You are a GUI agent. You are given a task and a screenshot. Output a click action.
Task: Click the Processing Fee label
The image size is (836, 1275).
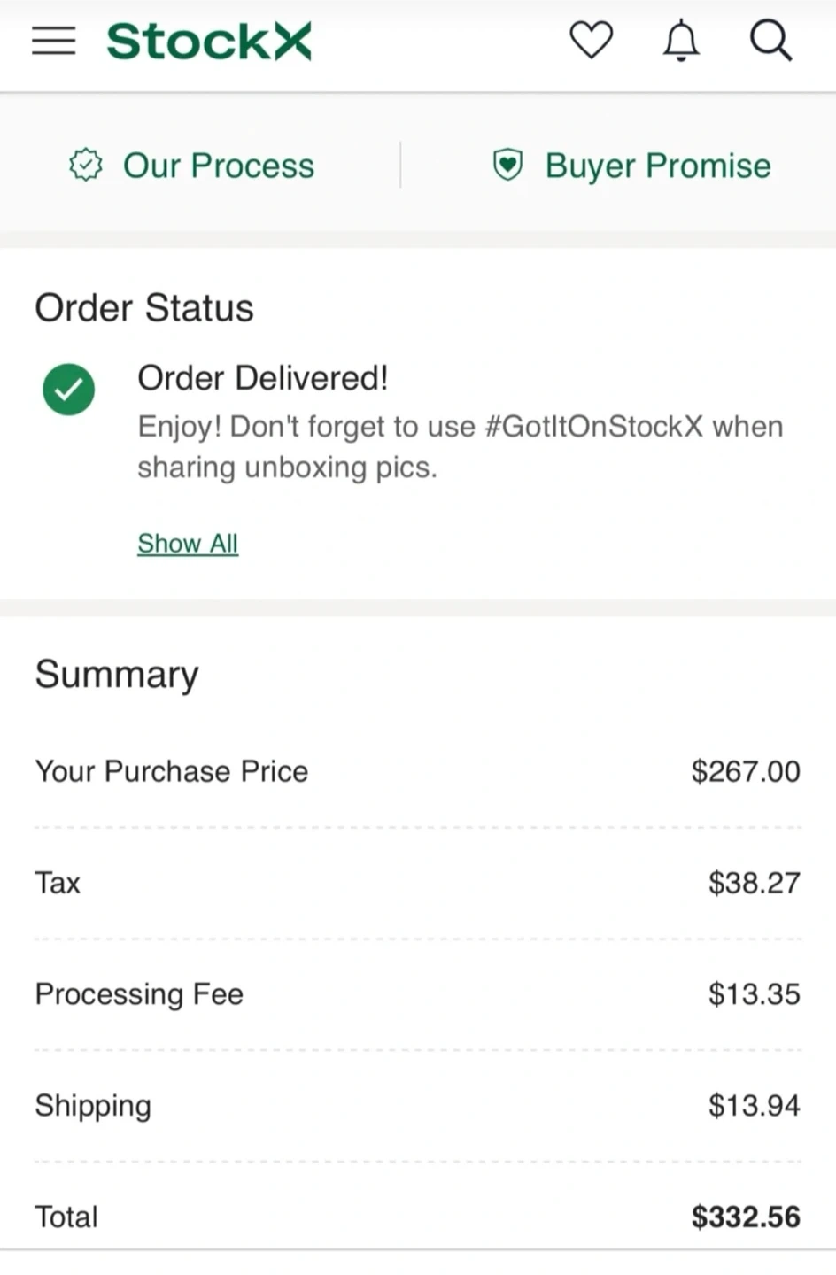(x=139, y=994)
